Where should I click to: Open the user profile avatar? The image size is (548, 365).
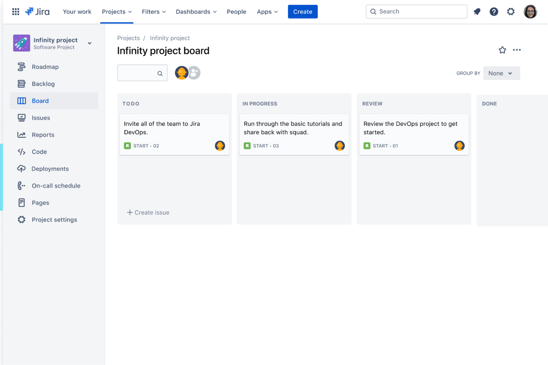[x=530, y=12]
